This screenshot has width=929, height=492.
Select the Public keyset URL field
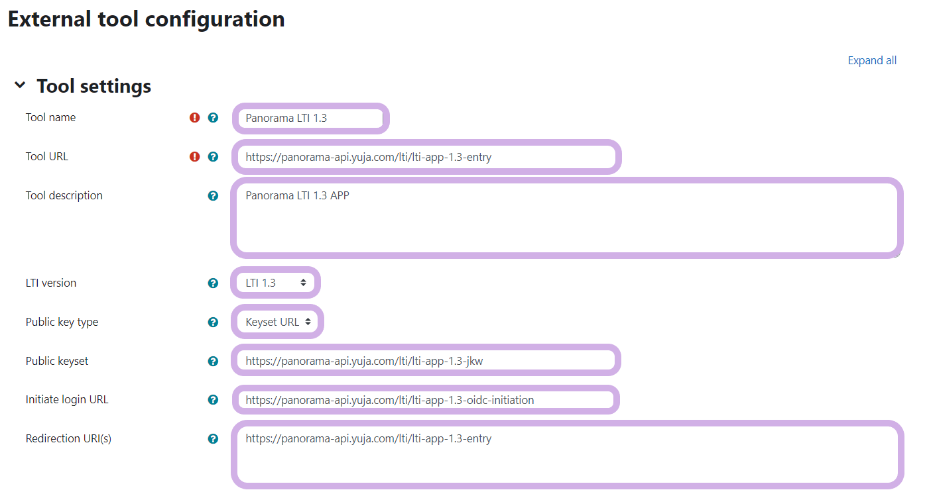pyautogui.click(x=426, y=361)
